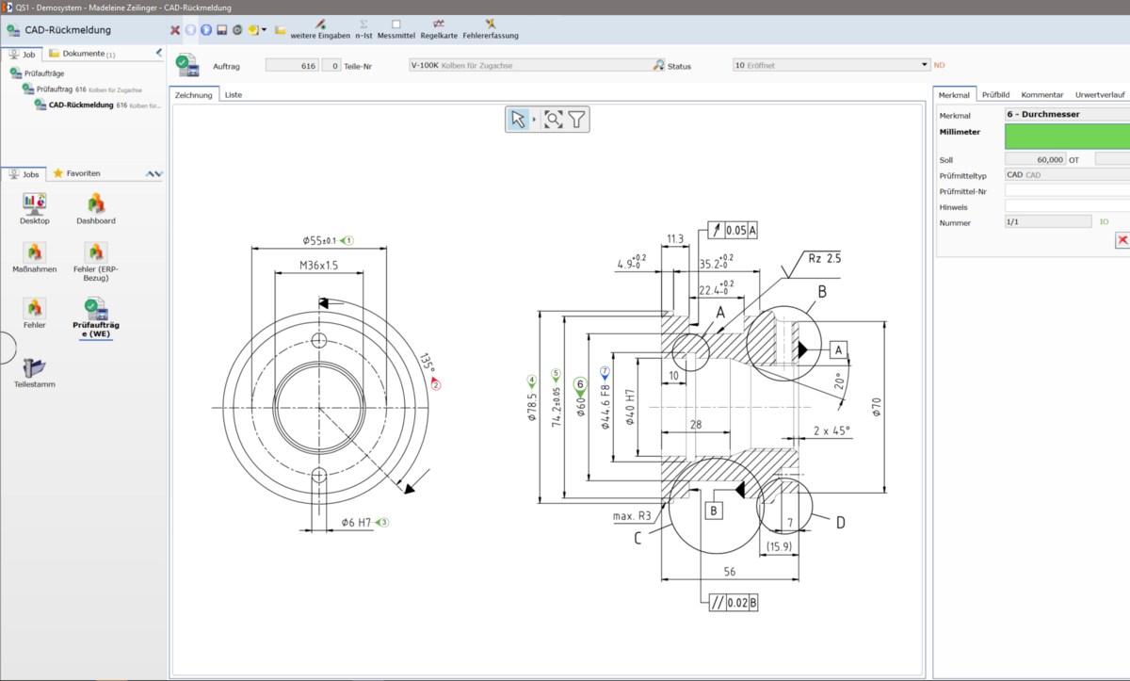Select the pointer tool in drawing toolbar

pos(518,119)
